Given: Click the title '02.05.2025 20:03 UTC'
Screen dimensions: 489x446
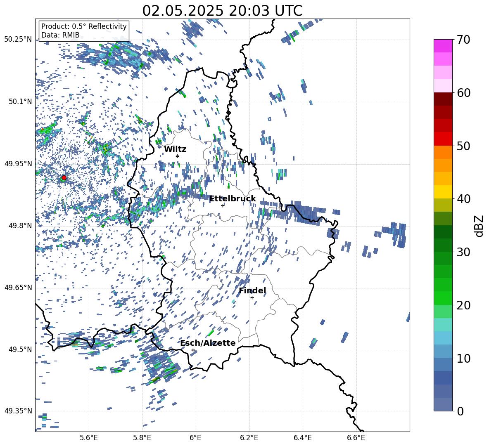Looking at the screenshot, I should coord(222,11).
